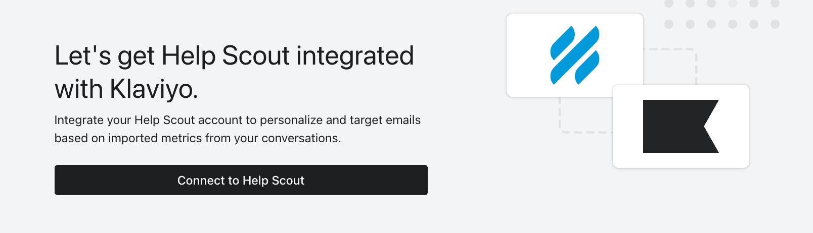
Task: Click "Help Scout" in the large heading
Action: [225, 55]
